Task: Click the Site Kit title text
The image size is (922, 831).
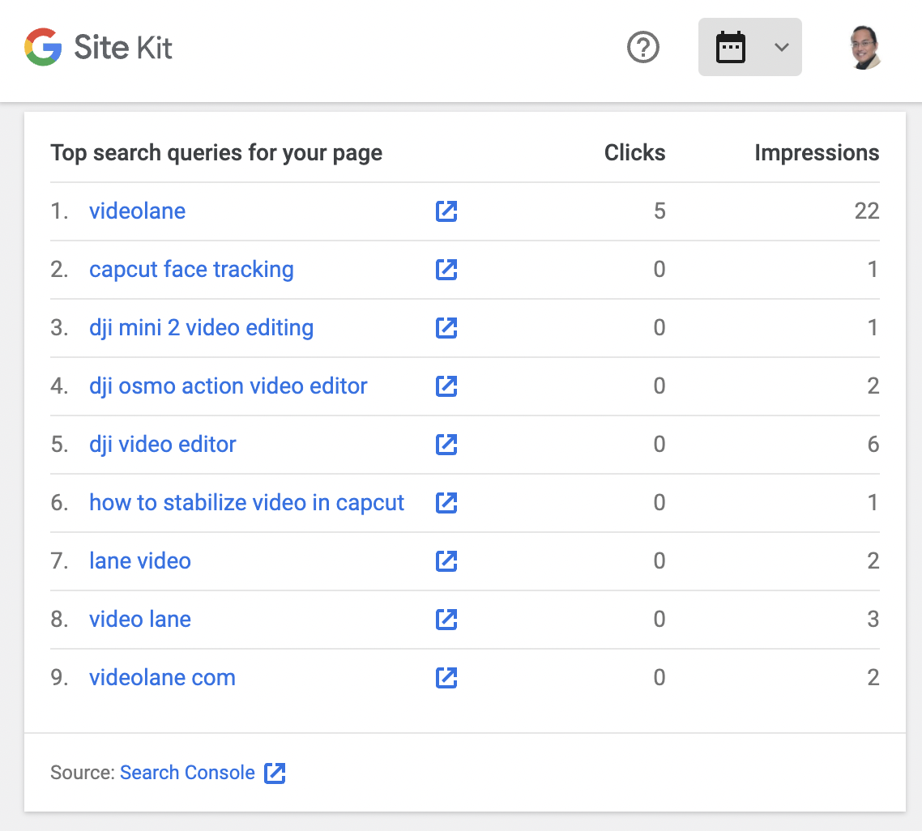Action: [123, 47]
